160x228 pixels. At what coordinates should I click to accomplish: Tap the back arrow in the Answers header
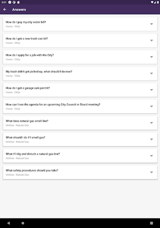pos(5,10)
